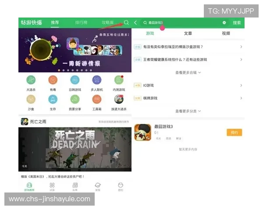263x210 pixels.
Task: Switch to the 攻略库 tab
Action: point(108,22)
